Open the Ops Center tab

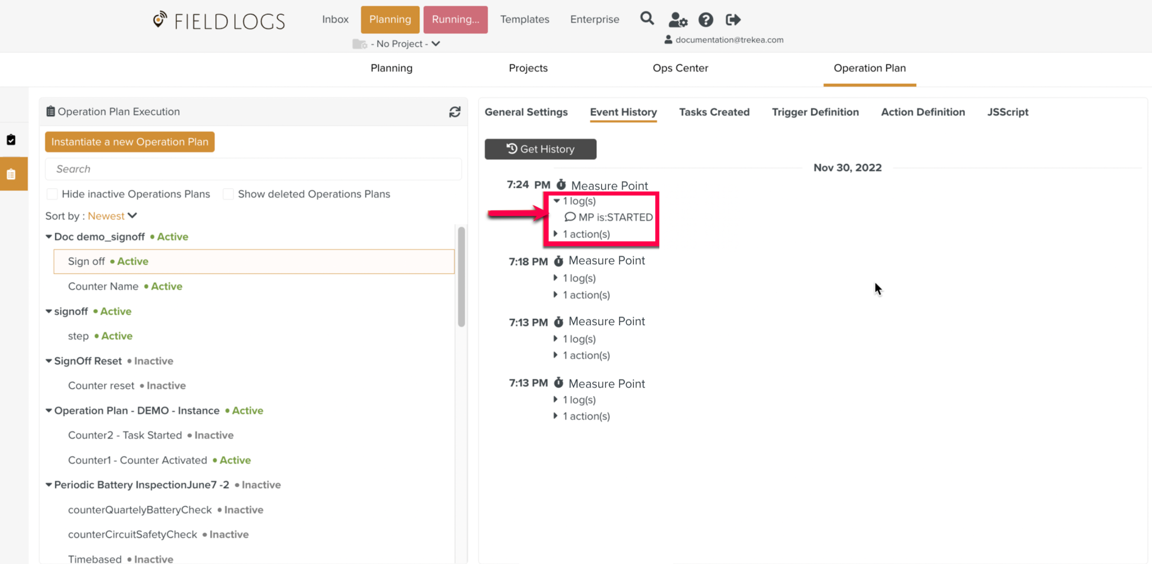680,68
